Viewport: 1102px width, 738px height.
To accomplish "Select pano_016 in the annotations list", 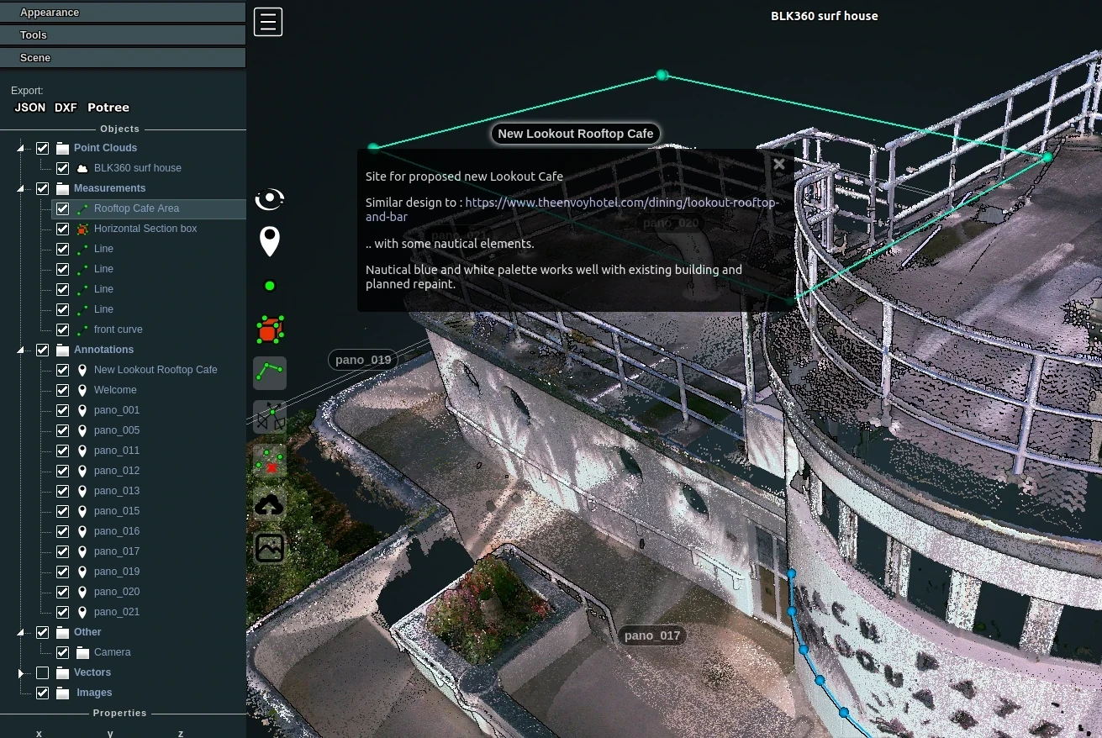I will pyautogui.click(x=117, y=531).
